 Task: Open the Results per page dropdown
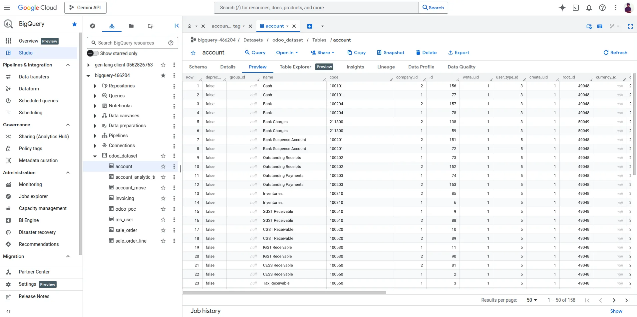click(532, 300)
